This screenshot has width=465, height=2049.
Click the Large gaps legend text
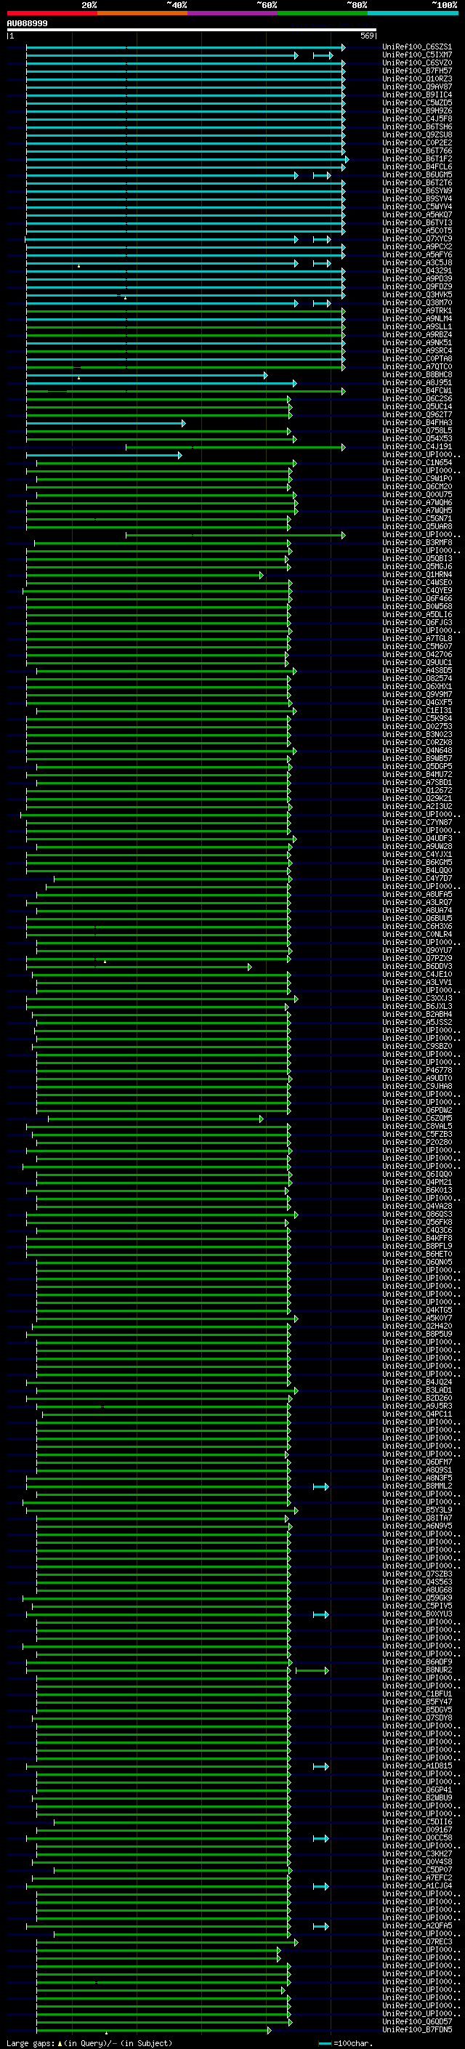click(89, 2042)
